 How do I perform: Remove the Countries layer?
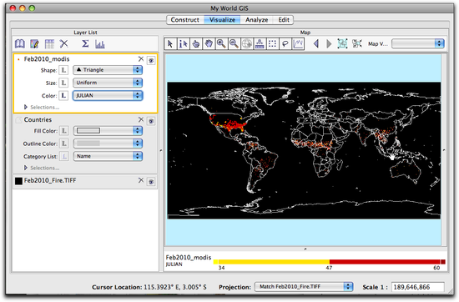click(x=141, y=119)
